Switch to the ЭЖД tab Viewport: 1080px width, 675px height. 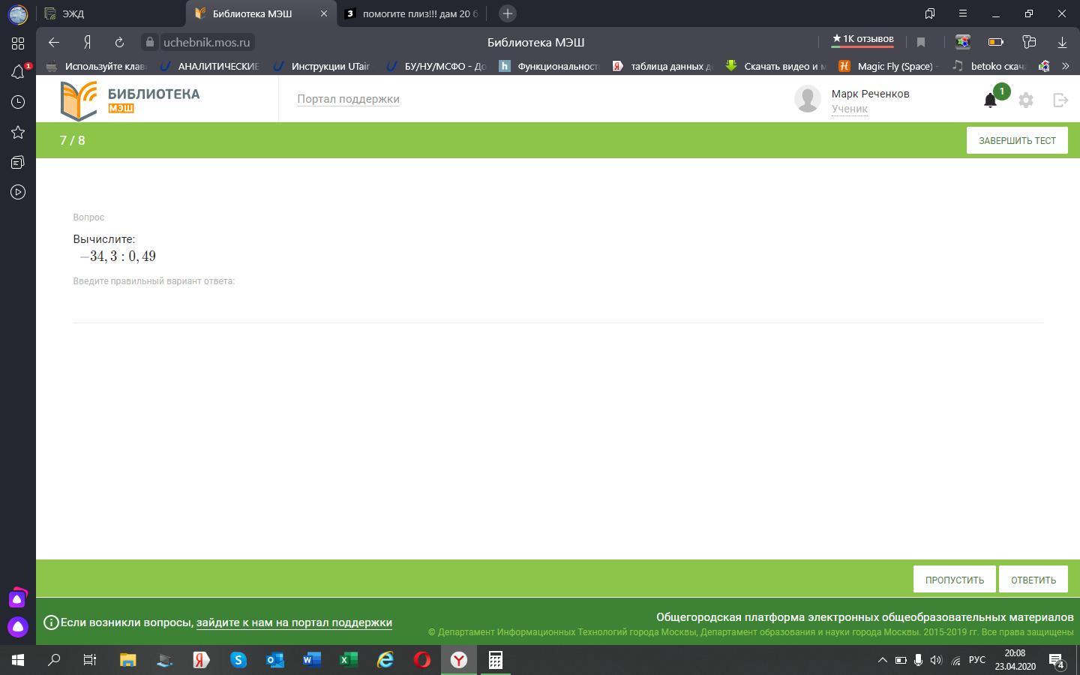click(111, 13)
